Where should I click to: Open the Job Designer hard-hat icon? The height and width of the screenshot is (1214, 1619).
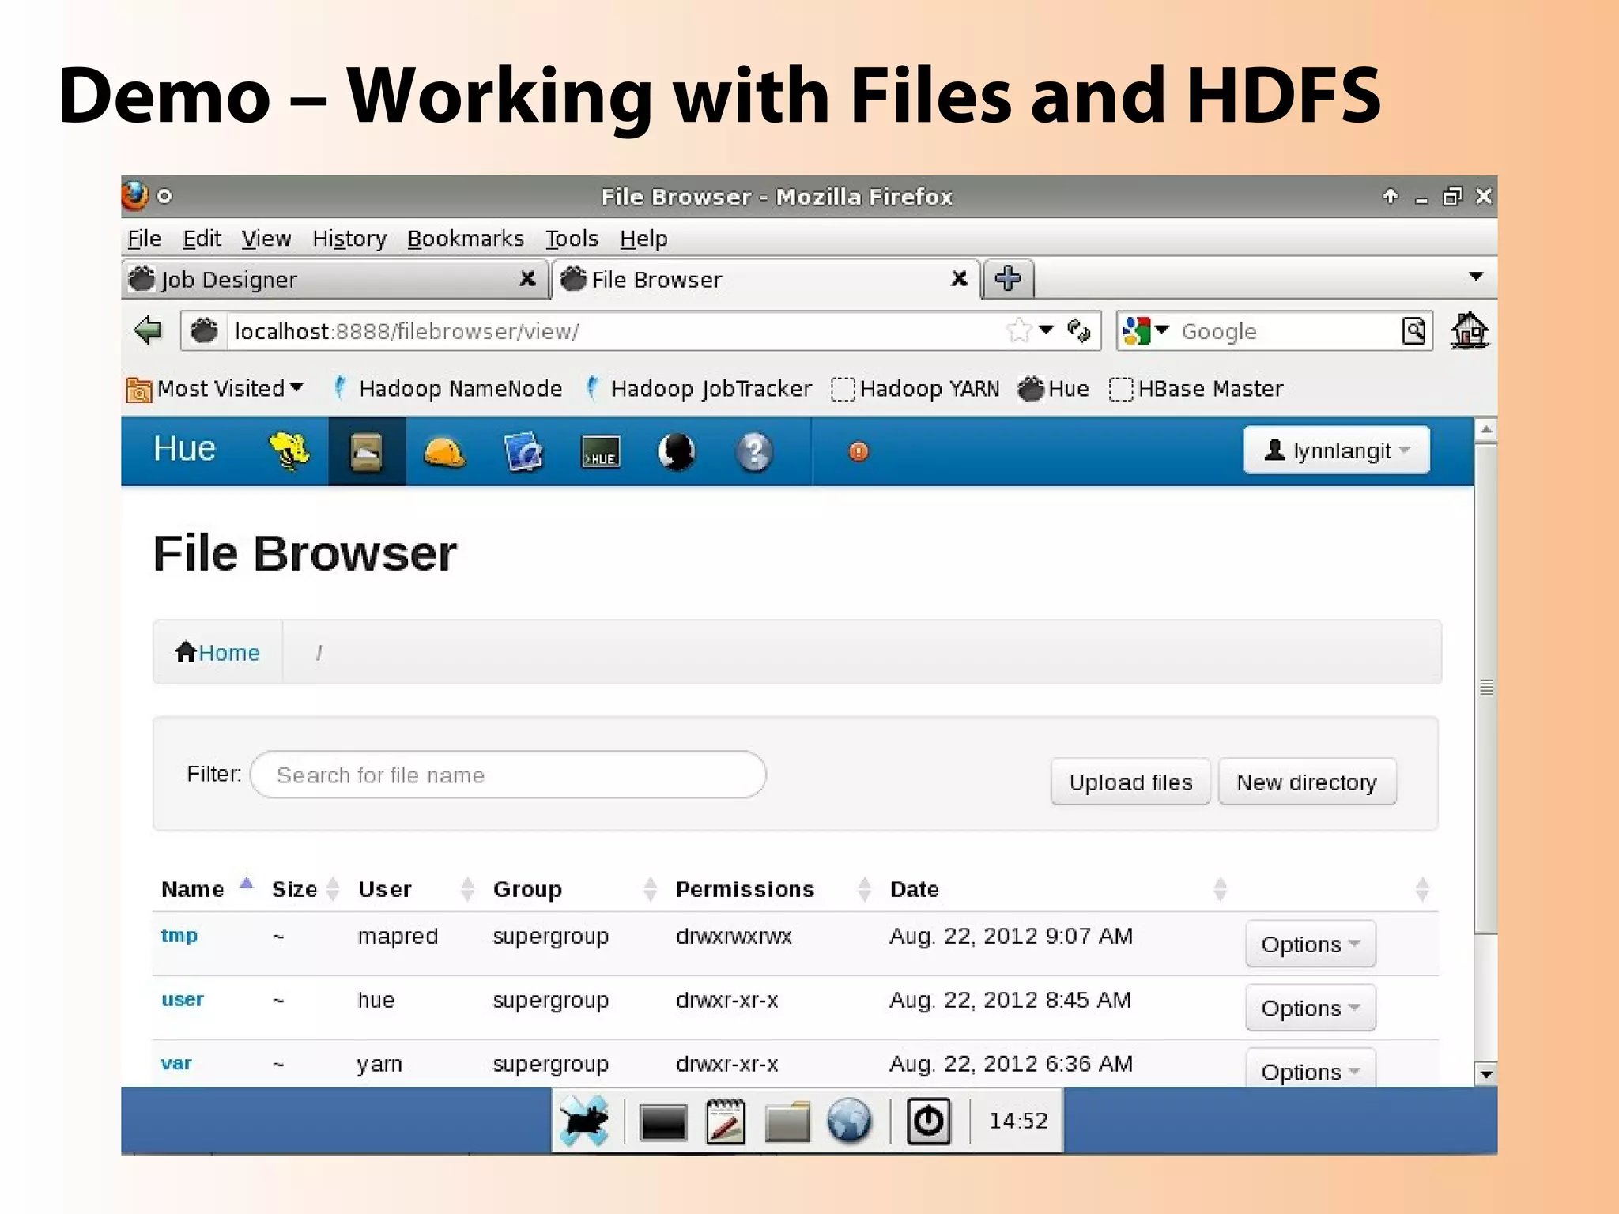(x=444, y=453)
